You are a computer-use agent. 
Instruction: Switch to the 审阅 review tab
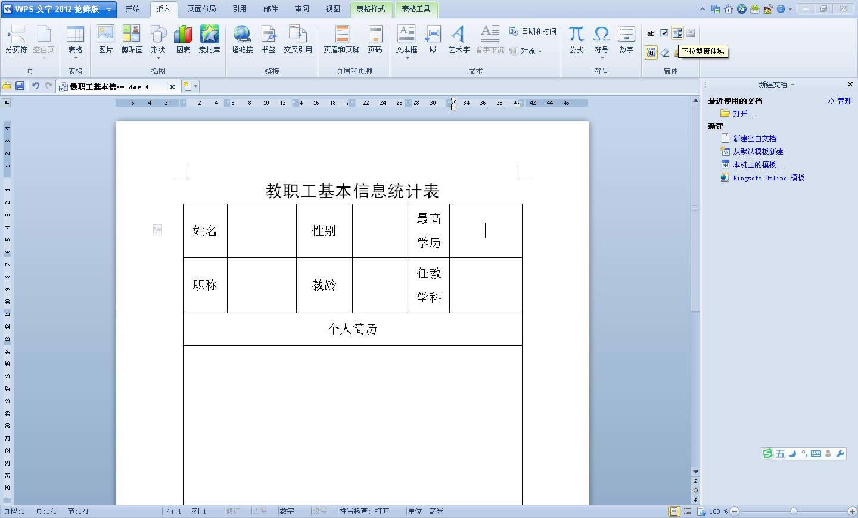[301, 9]
